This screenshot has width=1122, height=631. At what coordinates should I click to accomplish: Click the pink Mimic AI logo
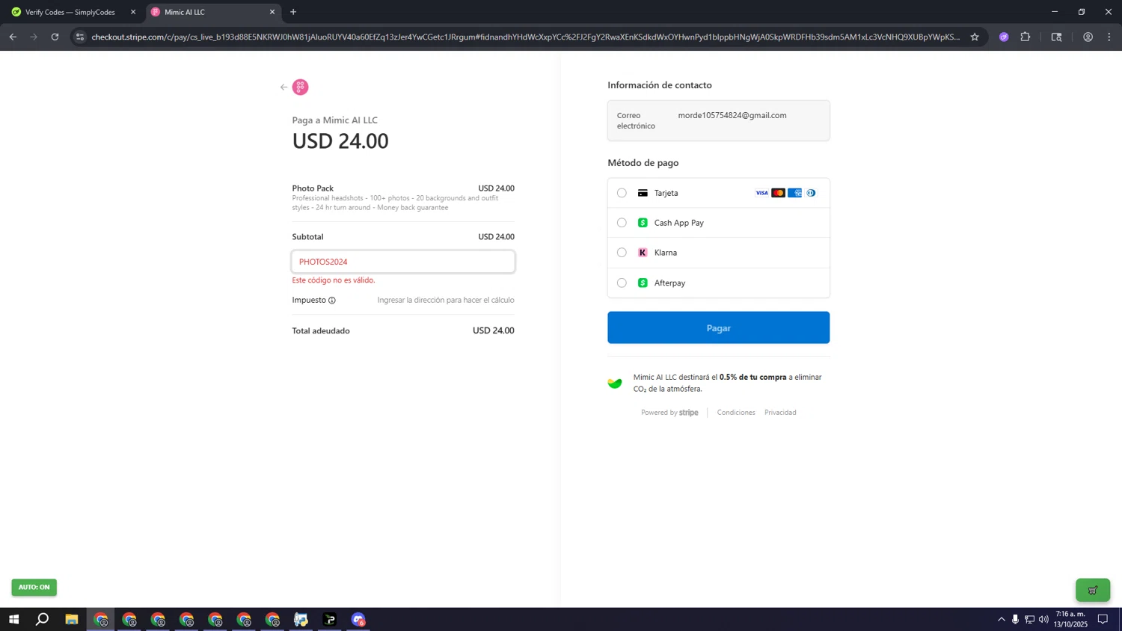coord(300,87)
